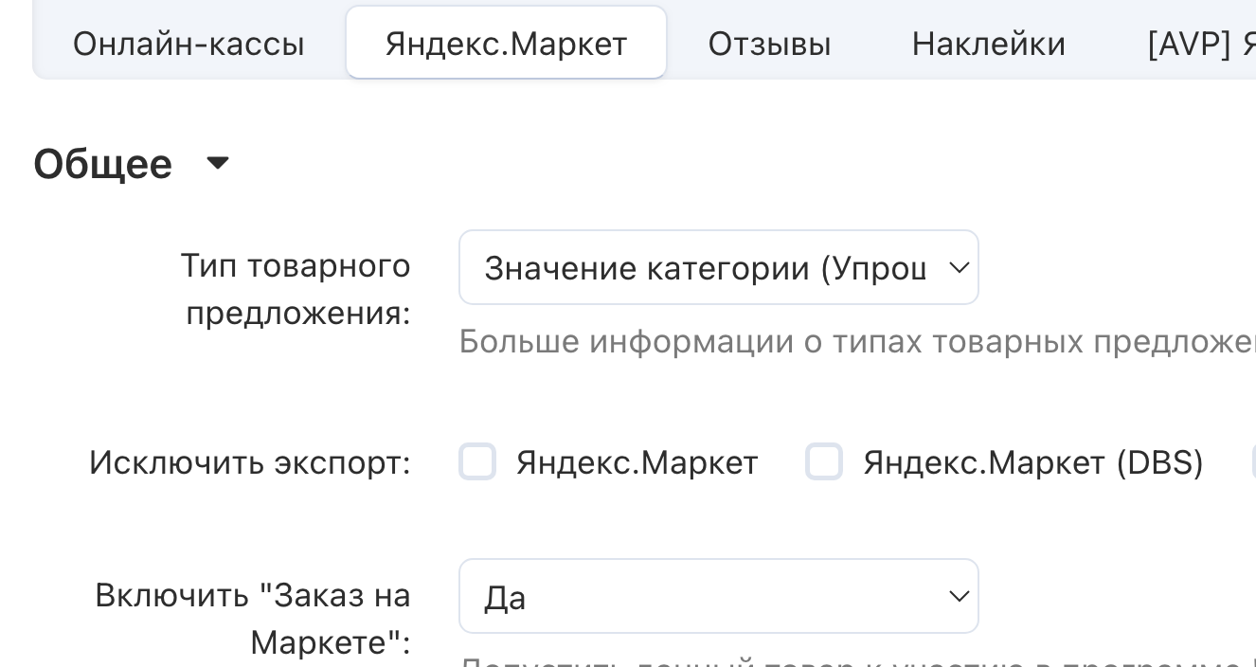The width and height of the screenshot is (1256, 667).
Task: Toggle the cut-off checkbox after Яндекс.Маркет (DBS)
Action: 1250,462
